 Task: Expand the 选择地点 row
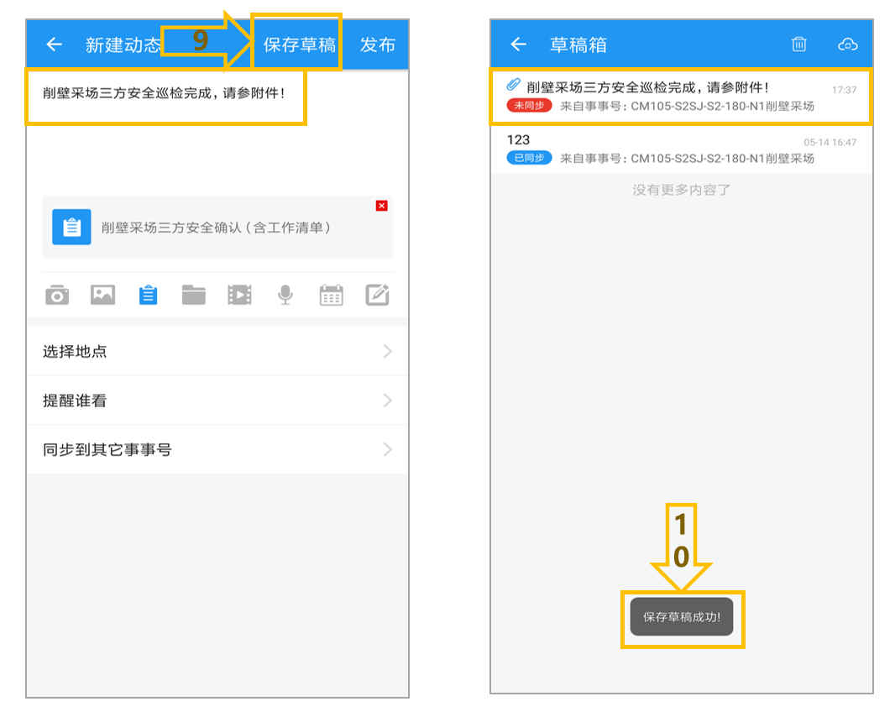tap(217, 351)
